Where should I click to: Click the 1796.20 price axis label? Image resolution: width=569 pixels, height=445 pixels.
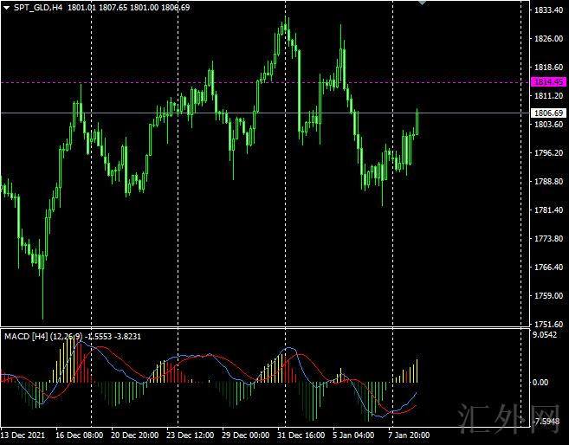(x=548, y=153)
